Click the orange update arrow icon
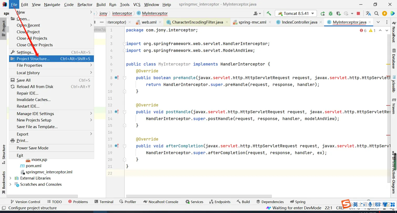The width and height of the screenshot is (397, 213). click(x=384, y=13)
